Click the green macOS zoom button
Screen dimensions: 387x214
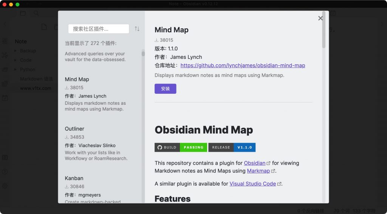click(17, 5)
